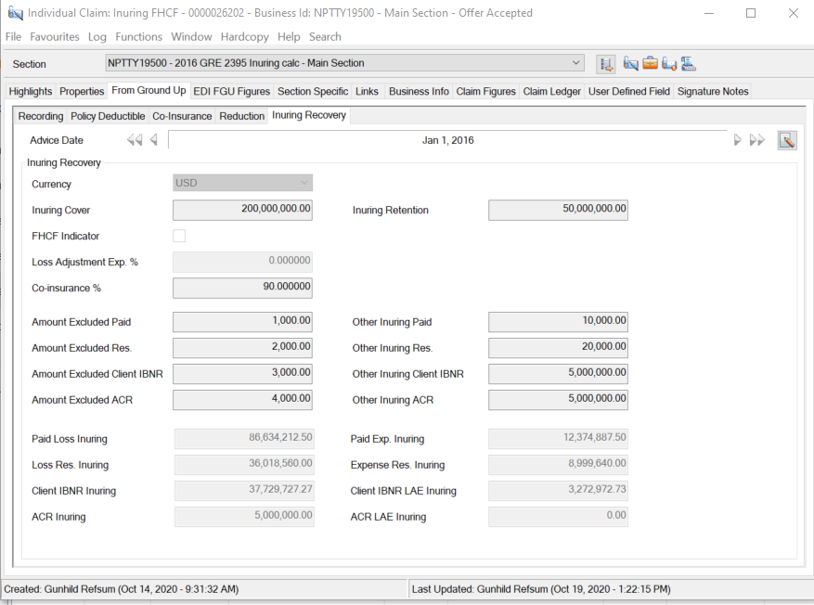Click the scroll with pencil toolbar icon

click(x=631, y=64)
